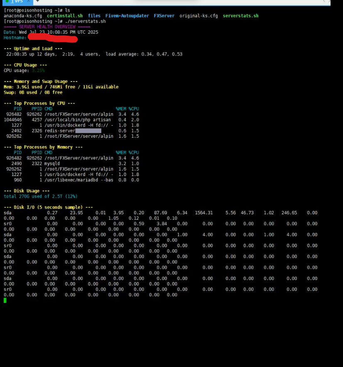
Task: Click the 'Disk I/O (5 seconds sample)' header
Action: click(48, 207)
